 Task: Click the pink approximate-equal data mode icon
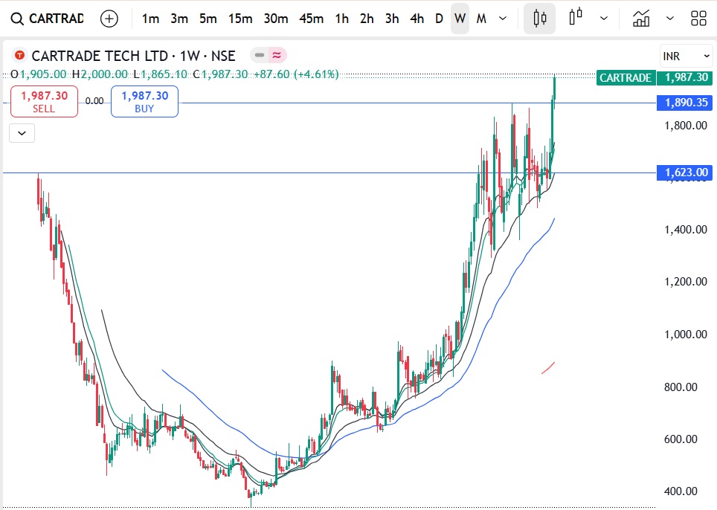point(277,55)
